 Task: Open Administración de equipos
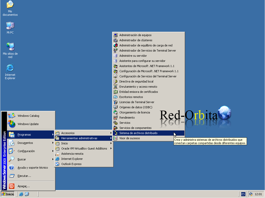[149, 35]
